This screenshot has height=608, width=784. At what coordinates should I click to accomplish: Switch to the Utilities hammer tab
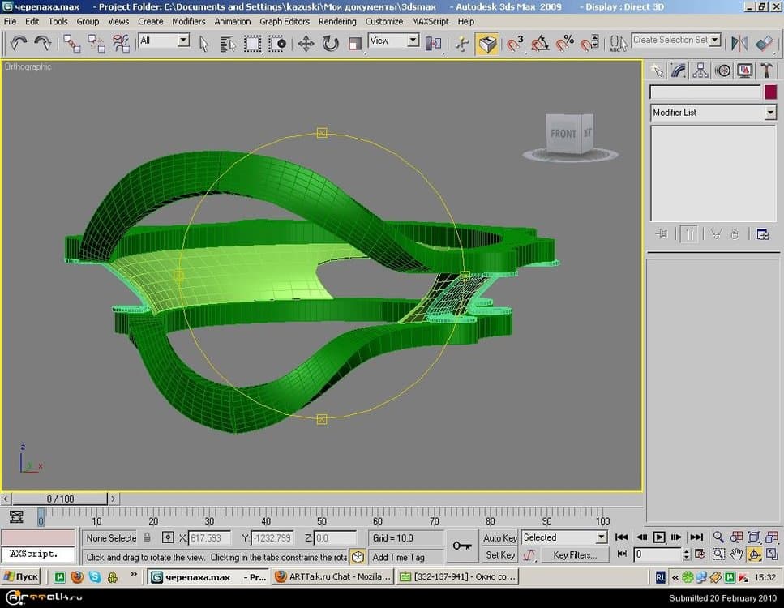[x=766, y=71]
